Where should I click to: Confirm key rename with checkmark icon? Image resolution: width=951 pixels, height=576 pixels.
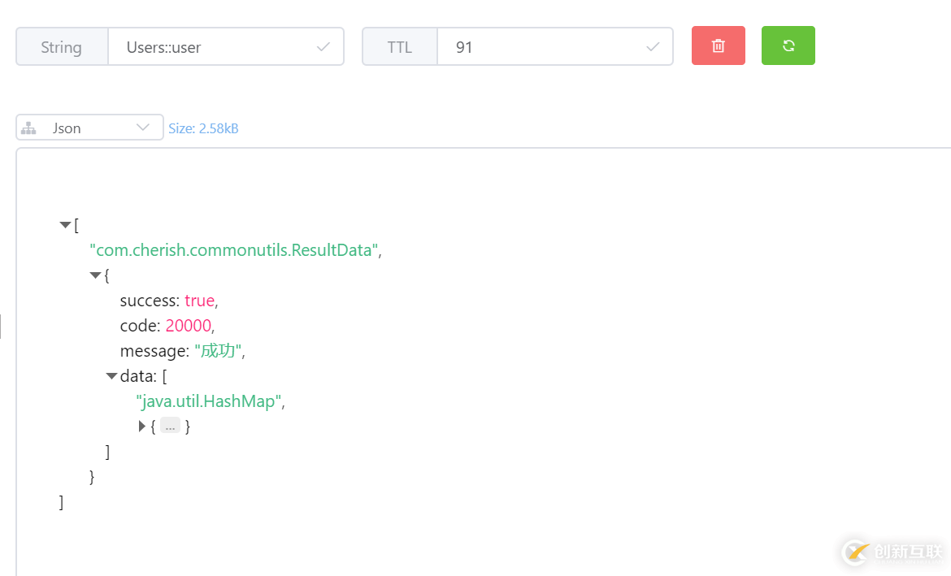click(324, 47)
